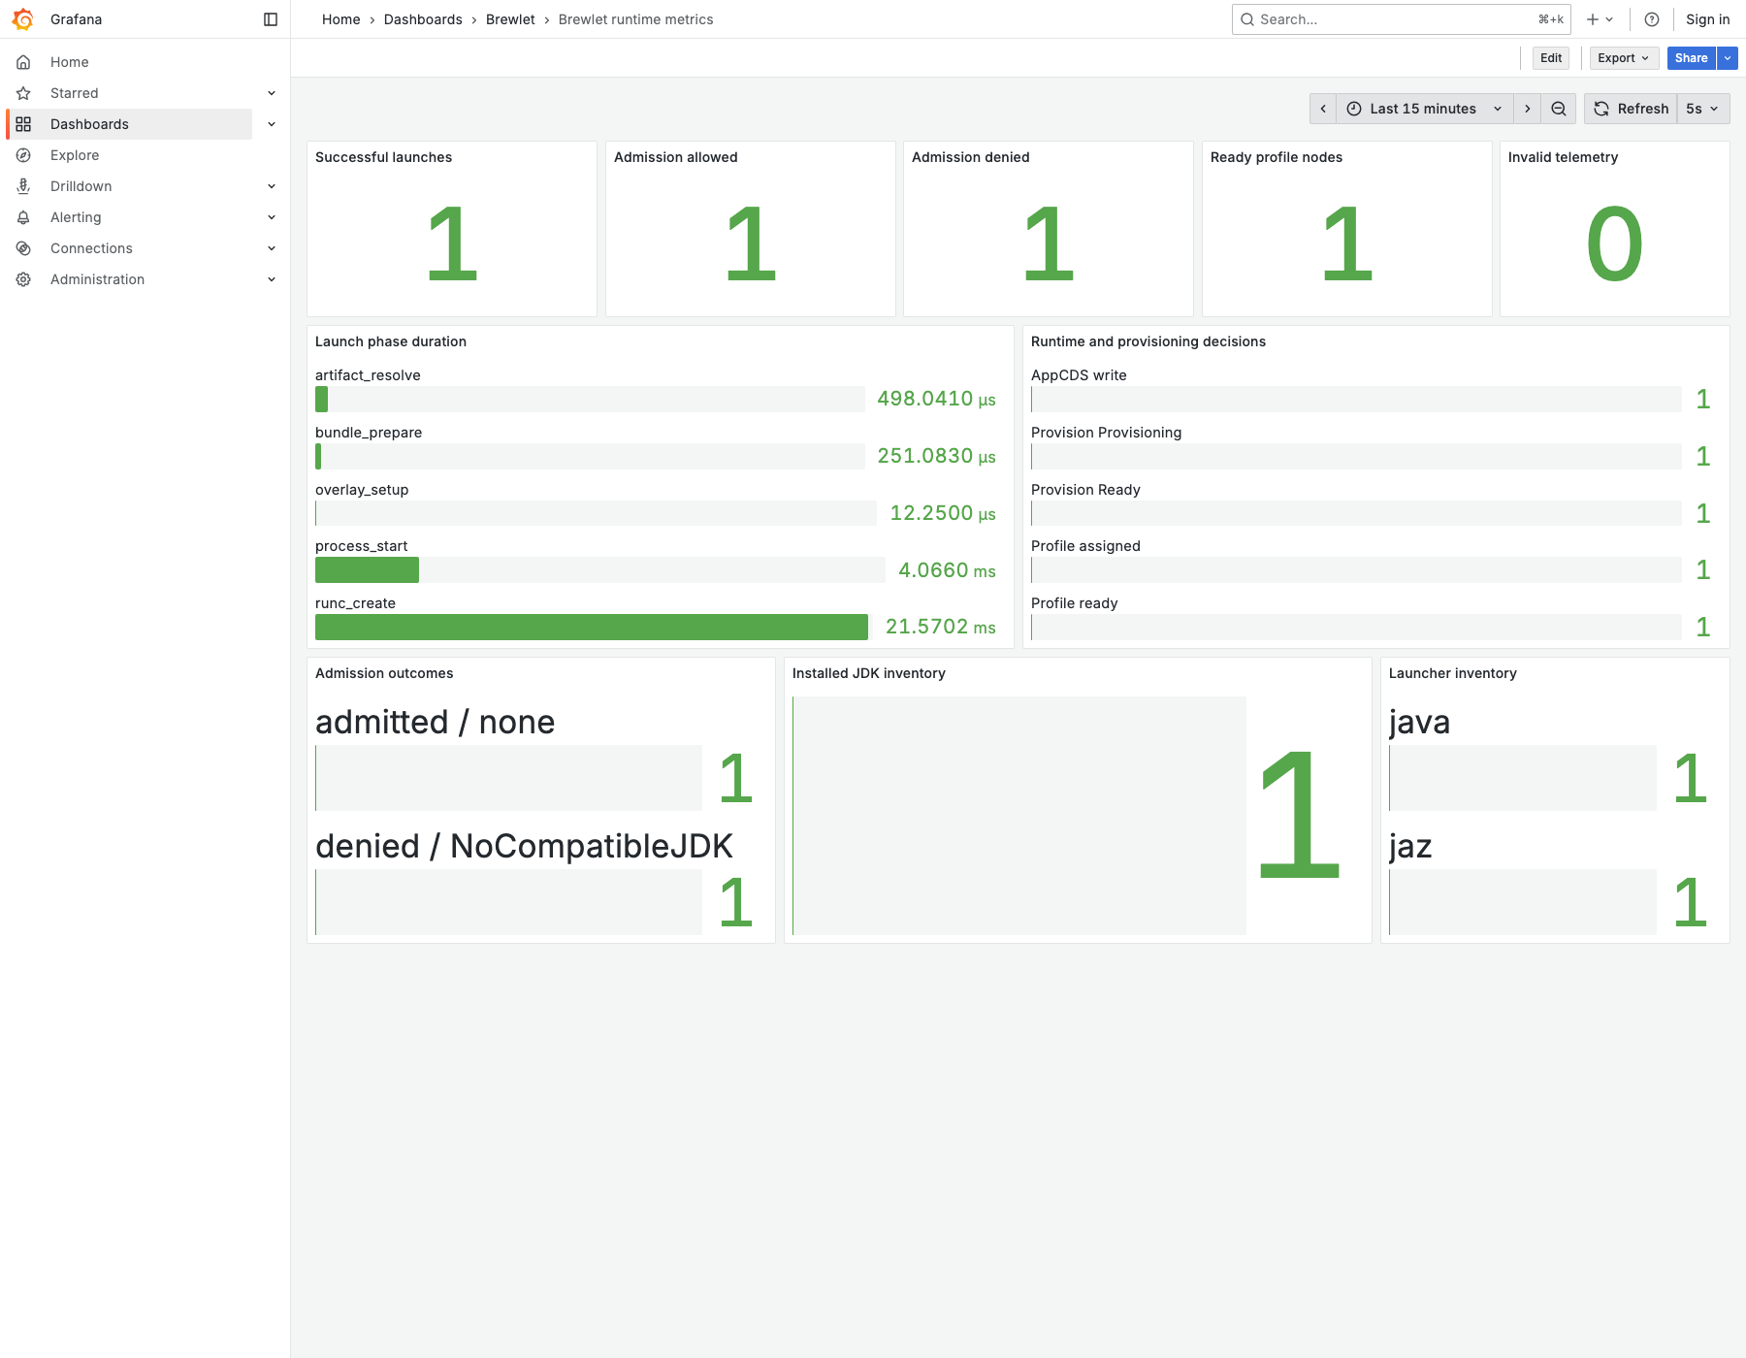Expand the Drilldown section chevron
This screenshot has height=1358, width=1746.
(272, 186)
